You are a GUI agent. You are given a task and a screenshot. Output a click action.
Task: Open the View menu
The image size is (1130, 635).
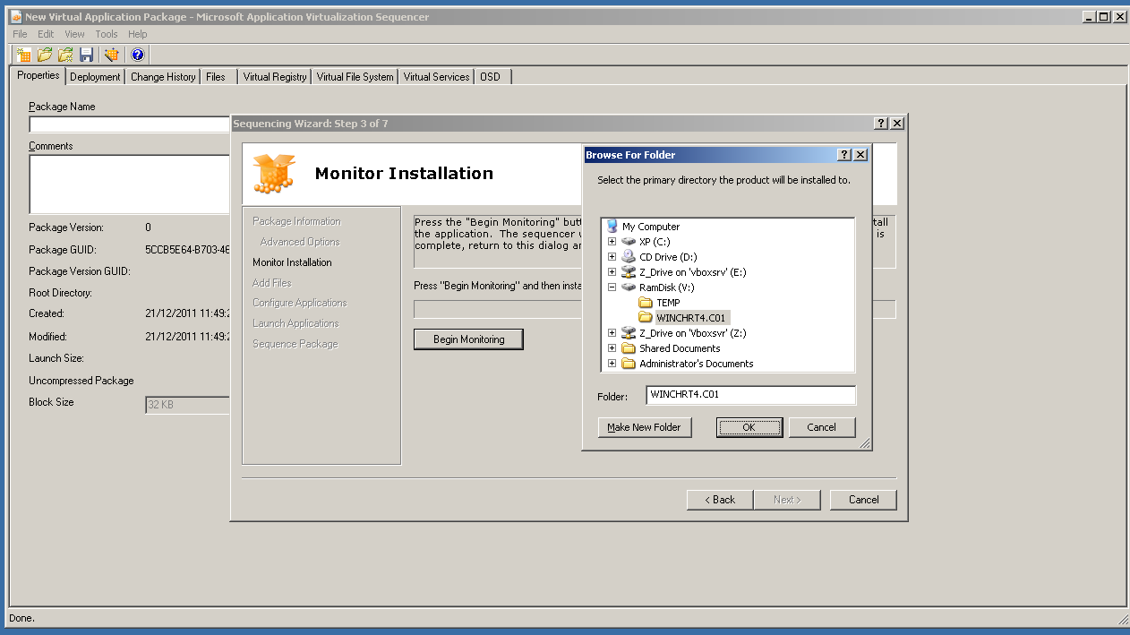(x=75, y=34)
